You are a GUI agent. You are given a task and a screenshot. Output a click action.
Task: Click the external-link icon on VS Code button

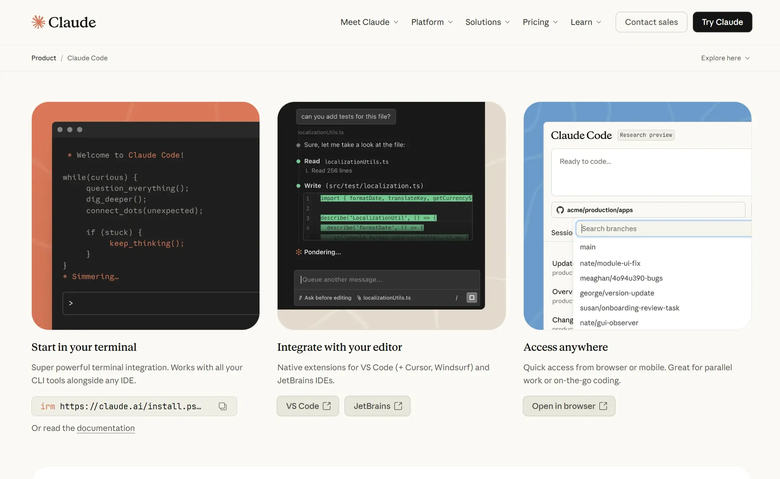pos(327,406)
